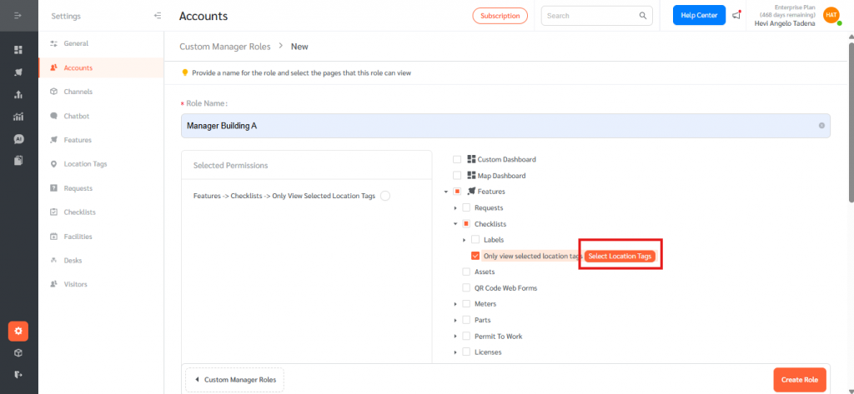Expand the dark navigation sidebar hamburger icon
854x394 pixels.
point(18,16)
